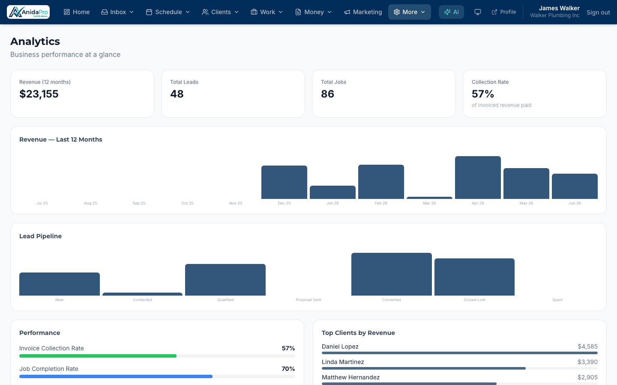Click the Converted lead pipeline bar
Viewport: 617px width, 385px height.
pyautogui.click(x=392, y=274)
